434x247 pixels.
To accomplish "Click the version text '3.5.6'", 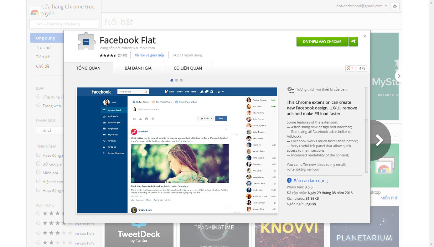I will [309, 187].
